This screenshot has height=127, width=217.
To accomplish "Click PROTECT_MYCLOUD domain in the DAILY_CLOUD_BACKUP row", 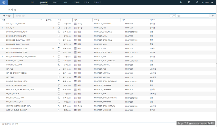I will pyautogui.click(x=103, y=24).
